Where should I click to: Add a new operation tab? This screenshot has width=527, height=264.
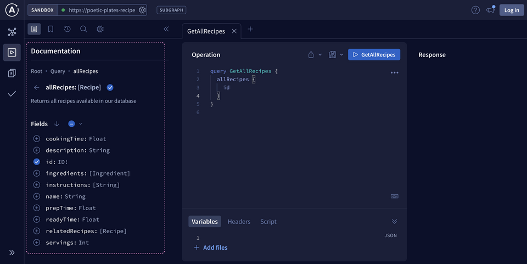coord(250,29)
